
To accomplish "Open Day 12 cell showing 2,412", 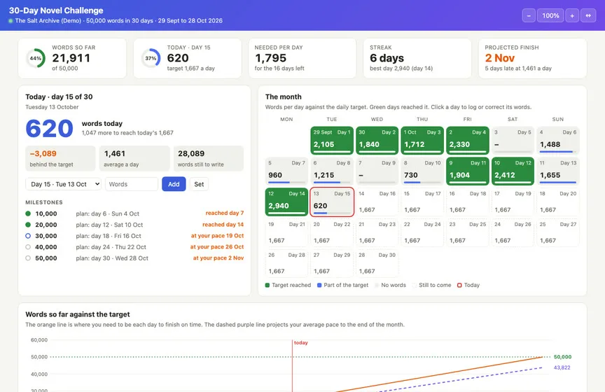I will (513, 171).
